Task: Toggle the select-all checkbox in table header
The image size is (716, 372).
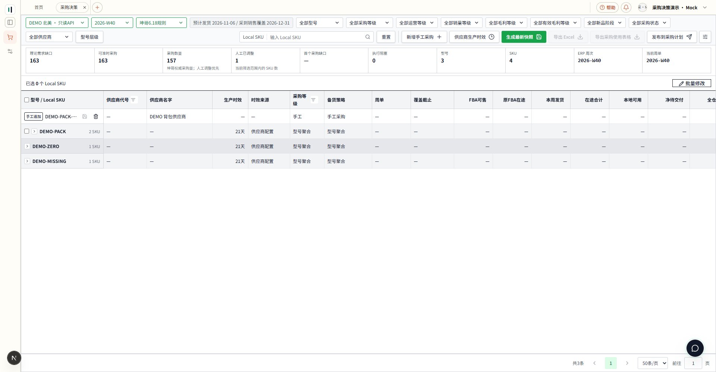Action: coord(26,100)
